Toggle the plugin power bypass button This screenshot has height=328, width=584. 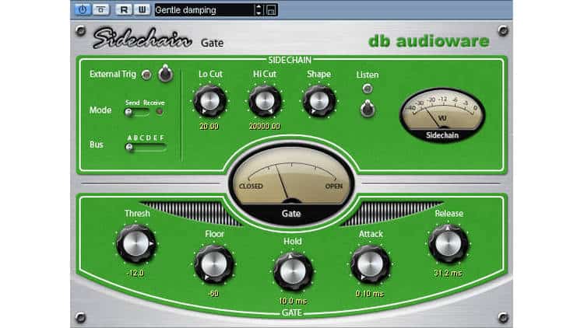click(x=83, y=9)
